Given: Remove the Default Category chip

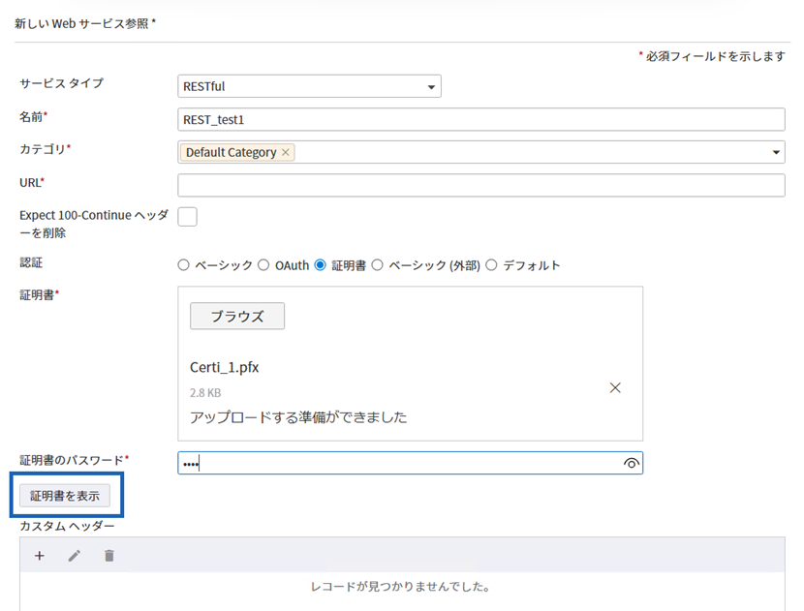Looking at the screenshot, I should click(285, 152).
